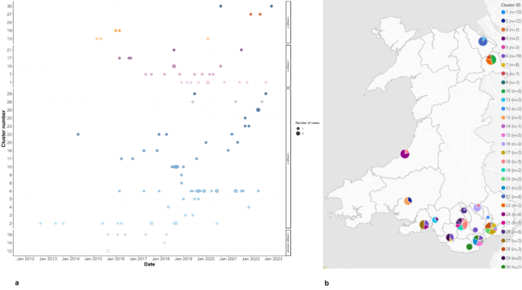
Task: Click the 'Date' x-axis title
Action: pos(149,264)
